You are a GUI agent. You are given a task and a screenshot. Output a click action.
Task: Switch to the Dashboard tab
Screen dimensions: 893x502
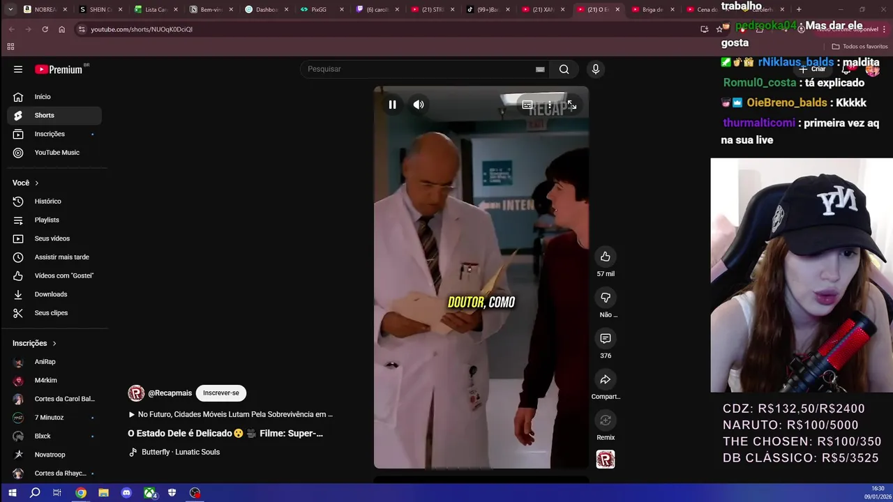coord(267,10)
